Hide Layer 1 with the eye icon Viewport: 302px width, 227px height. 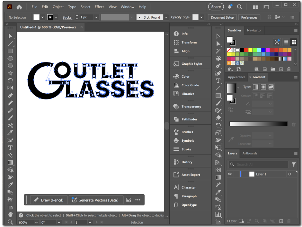[x=230, y=174]
